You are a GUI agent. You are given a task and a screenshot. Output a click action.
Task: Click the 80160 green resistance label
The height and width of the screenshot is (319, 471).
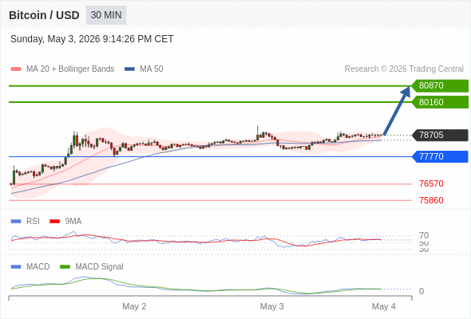(440, 102)
